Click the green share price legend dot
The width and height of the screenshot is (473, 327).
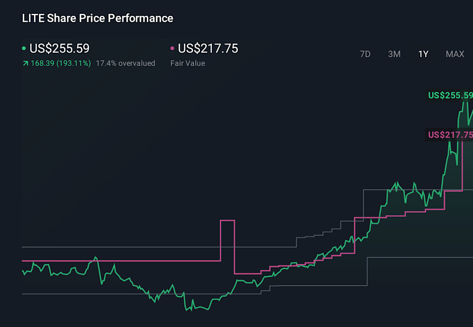pyautogui.click(x=24, y=48)
